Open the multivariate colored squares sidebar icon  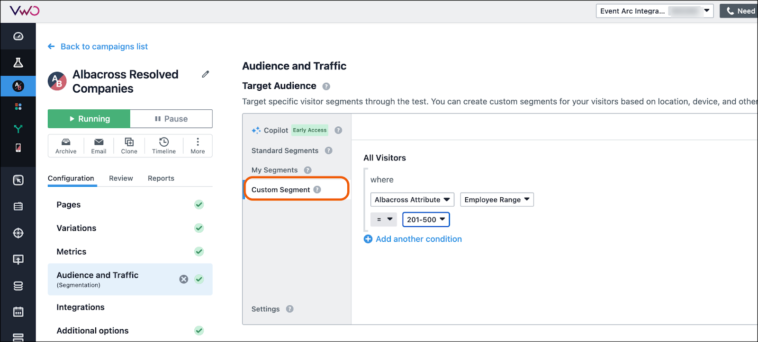pos(18,107)
